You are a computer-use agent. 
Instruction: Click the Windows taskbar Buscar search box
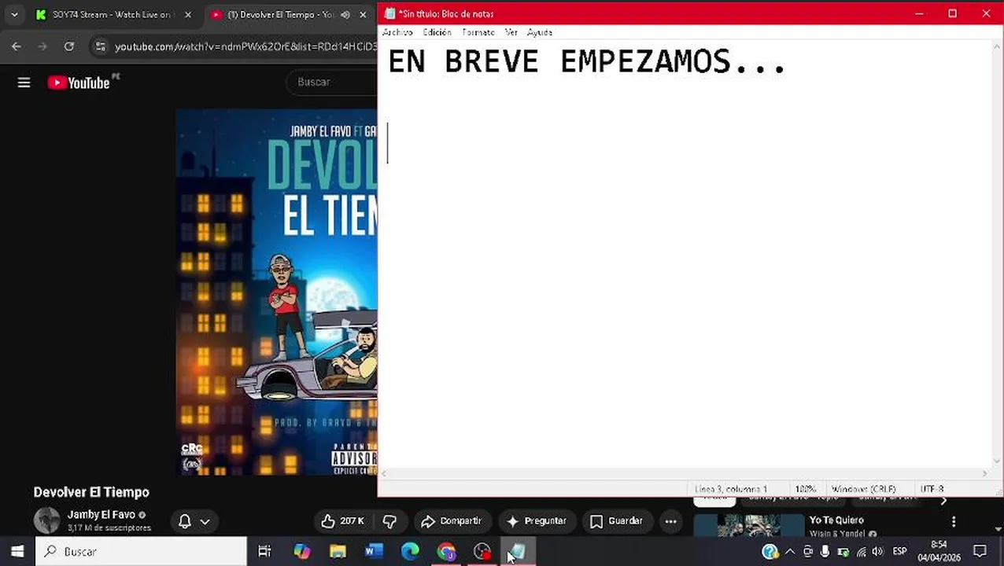(x=142, y=551)
